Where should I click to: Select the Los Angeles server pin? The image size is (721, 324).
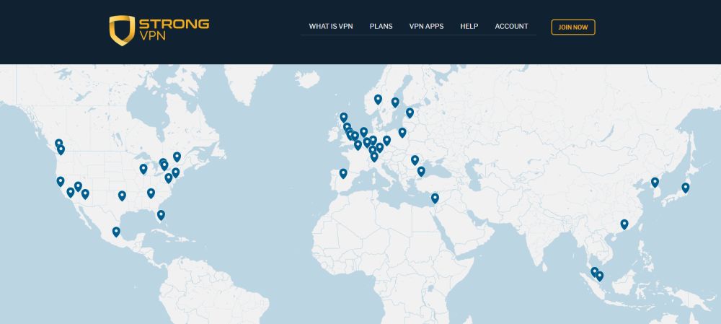(71, 193)
